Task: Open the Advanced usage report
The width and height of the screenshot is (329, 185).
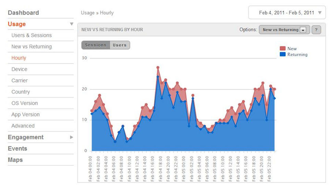Action: [23, 126]
